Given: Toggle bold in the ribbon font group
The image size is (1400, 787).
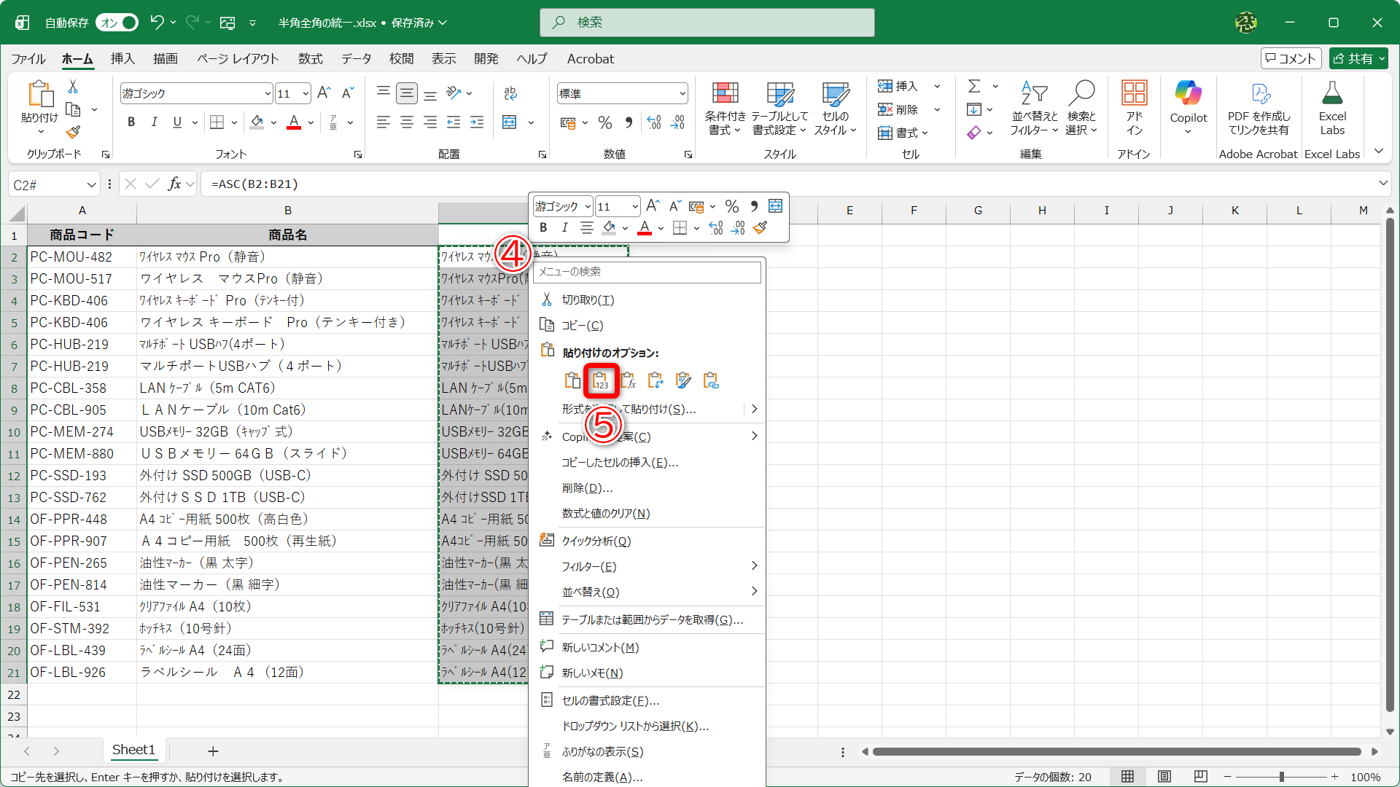Looking at the screenshot, I should click(x=131, y=122).
